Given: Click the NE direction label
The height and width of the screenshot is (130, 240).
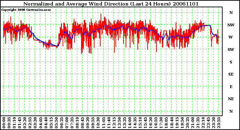Looking at the screenshot, I should [231, 99].
